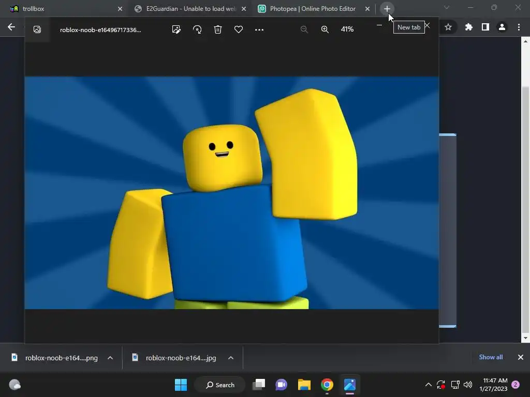Open volume control tray icon

click(x=468, y=385)
